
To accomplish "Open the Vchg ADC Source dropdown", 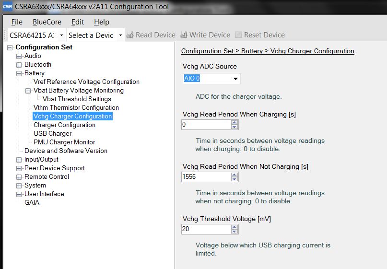I will pyautogui.click(x=235, y=79).
